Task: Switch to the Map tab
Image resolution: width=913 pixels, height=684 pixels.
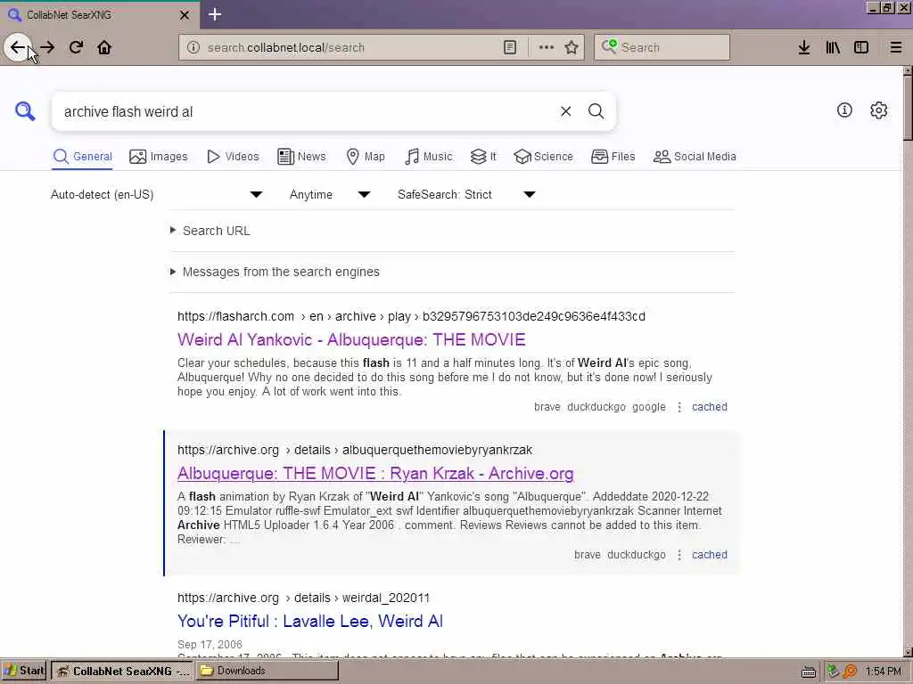Action: click(366, 157)
